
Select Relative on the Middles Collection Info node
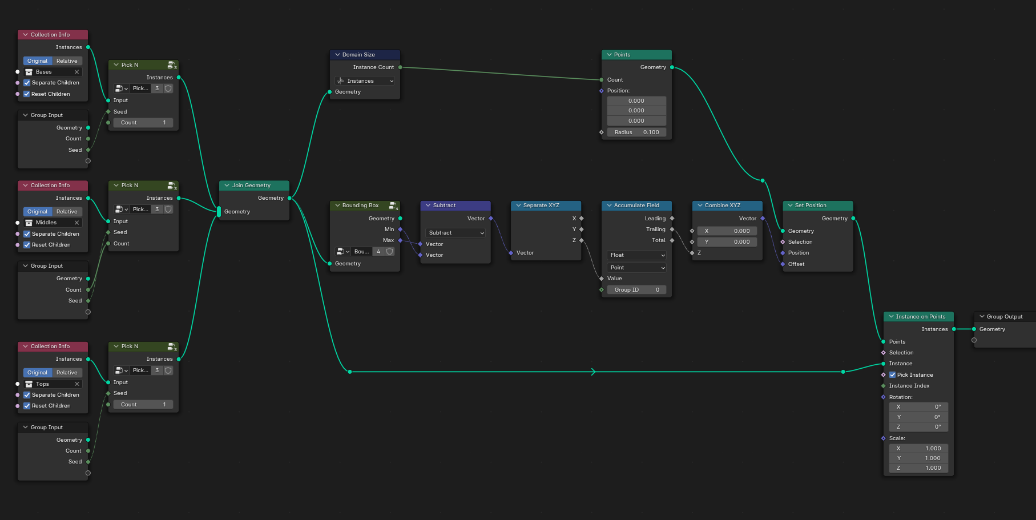coord(67,212)
